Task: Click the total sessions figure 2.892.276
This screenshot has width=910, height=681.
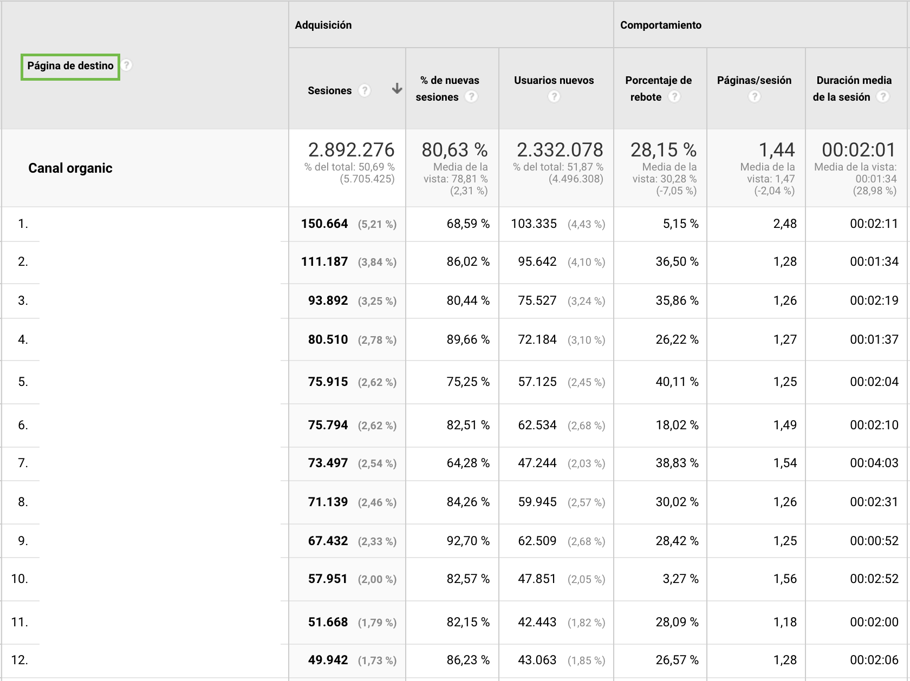Action: pyautogui.click(x=353, y=150)
